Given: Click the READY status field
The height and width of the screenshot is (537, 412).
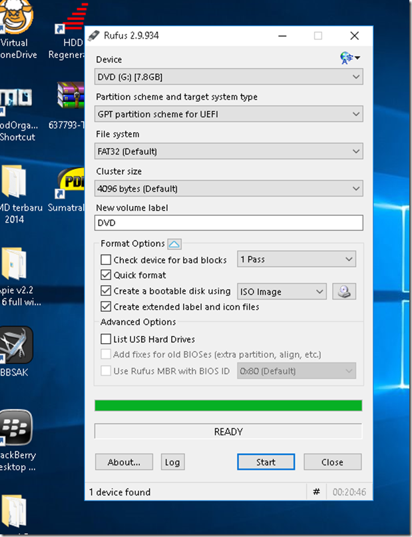Looking at the screenshot, I should (228, 432).
